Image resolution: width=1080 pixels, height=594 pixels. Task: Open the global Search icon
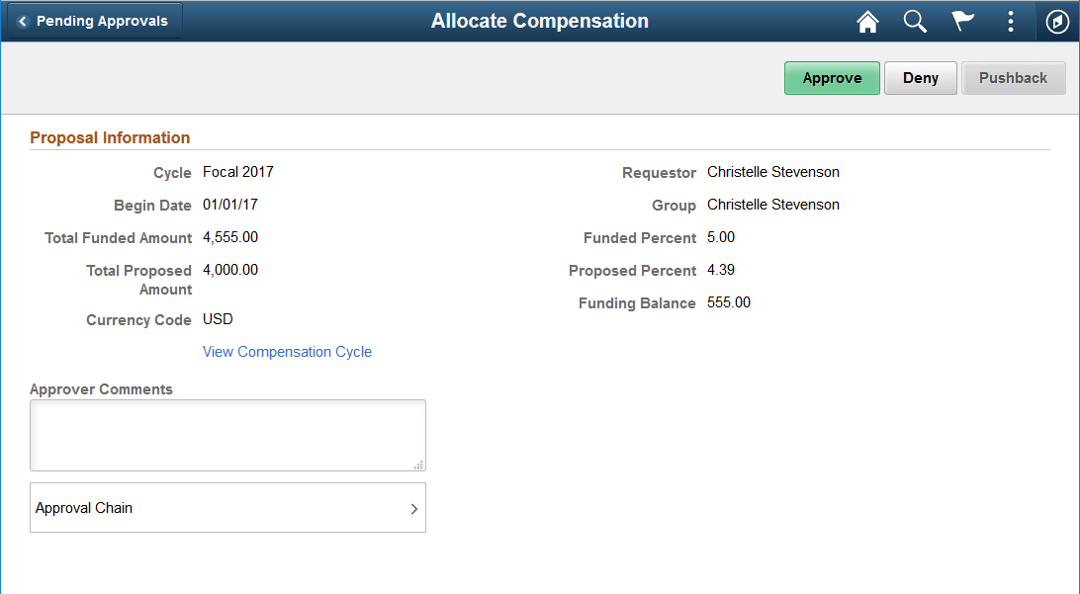point(915,21)
